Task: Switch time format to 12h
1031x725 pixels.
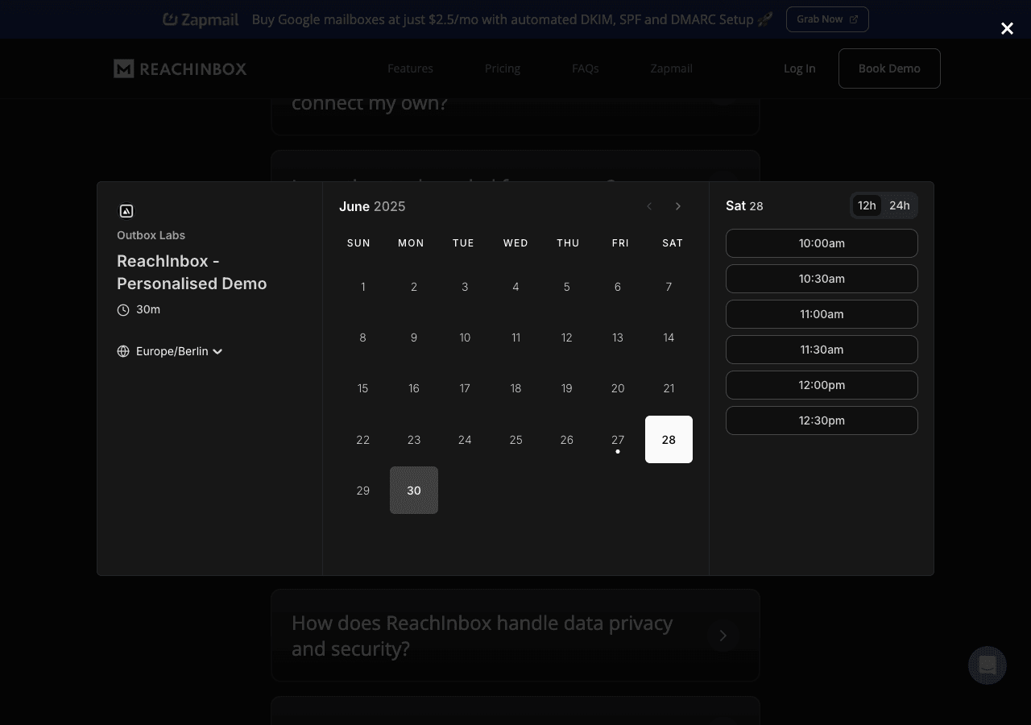Action: click(x=867, y=205)
